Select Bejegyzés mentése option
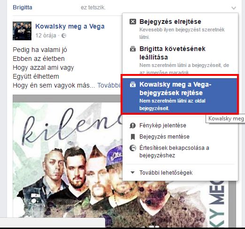 click(180, 137)
